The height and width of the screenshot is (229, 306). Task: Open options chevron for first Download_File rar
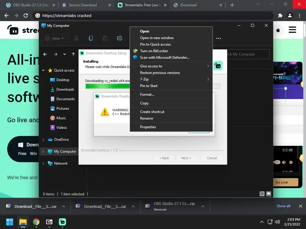[64, 206]
